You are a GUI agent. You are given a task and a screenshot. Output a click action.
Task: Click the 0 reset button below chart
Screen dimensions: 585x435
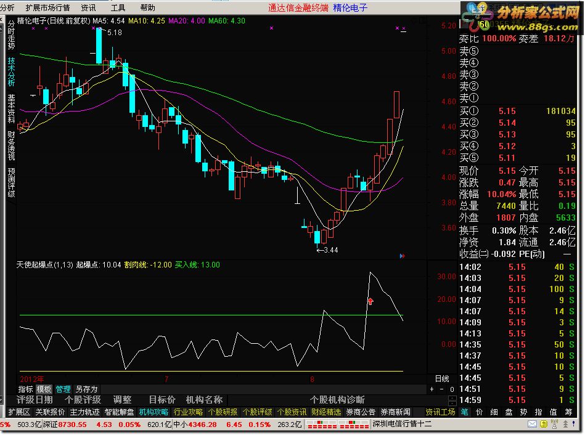(452, 389)
